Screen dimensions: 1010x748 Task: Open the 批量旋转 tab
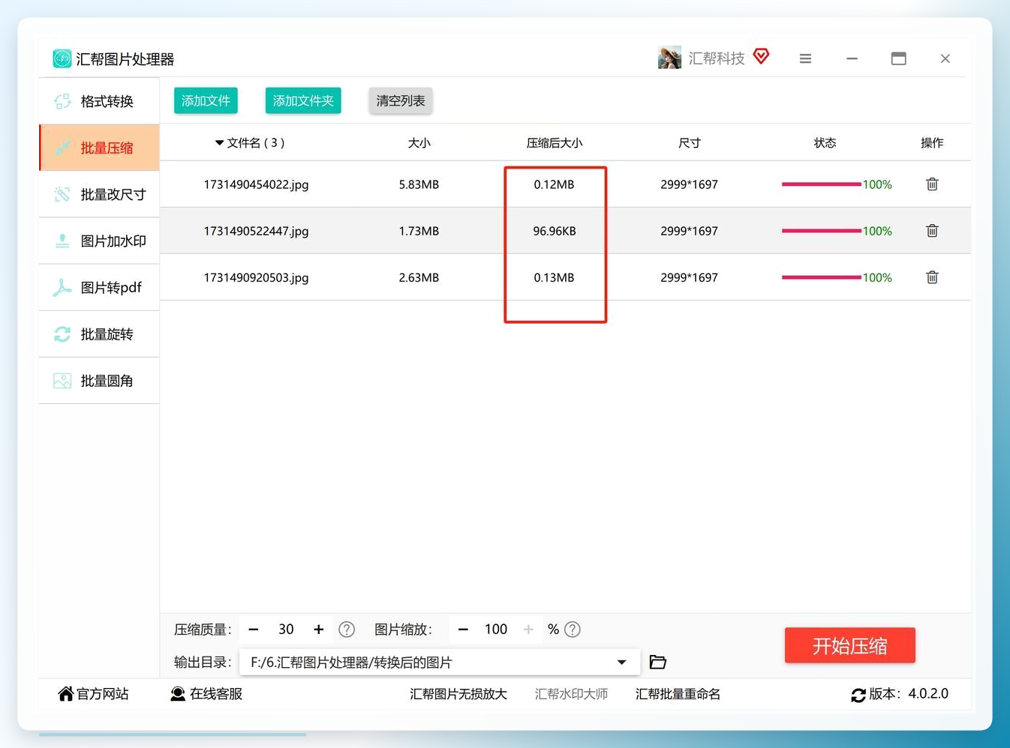pos(99,334)
